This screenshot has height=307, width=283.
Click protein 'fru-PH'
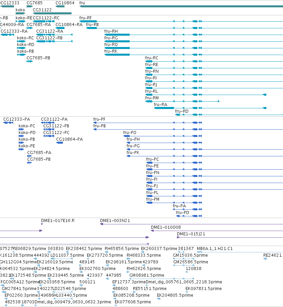[x=133, y=139]
